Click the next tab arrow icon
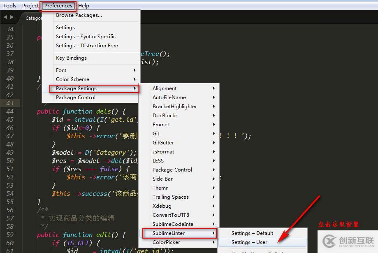 (x=12, y=17)
